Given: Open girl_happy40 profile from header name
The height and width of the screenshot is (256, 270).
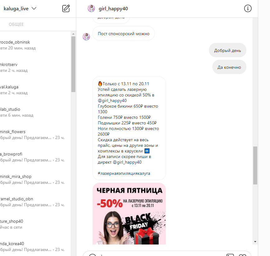Looking at the screenshot, I should [113, 9].
